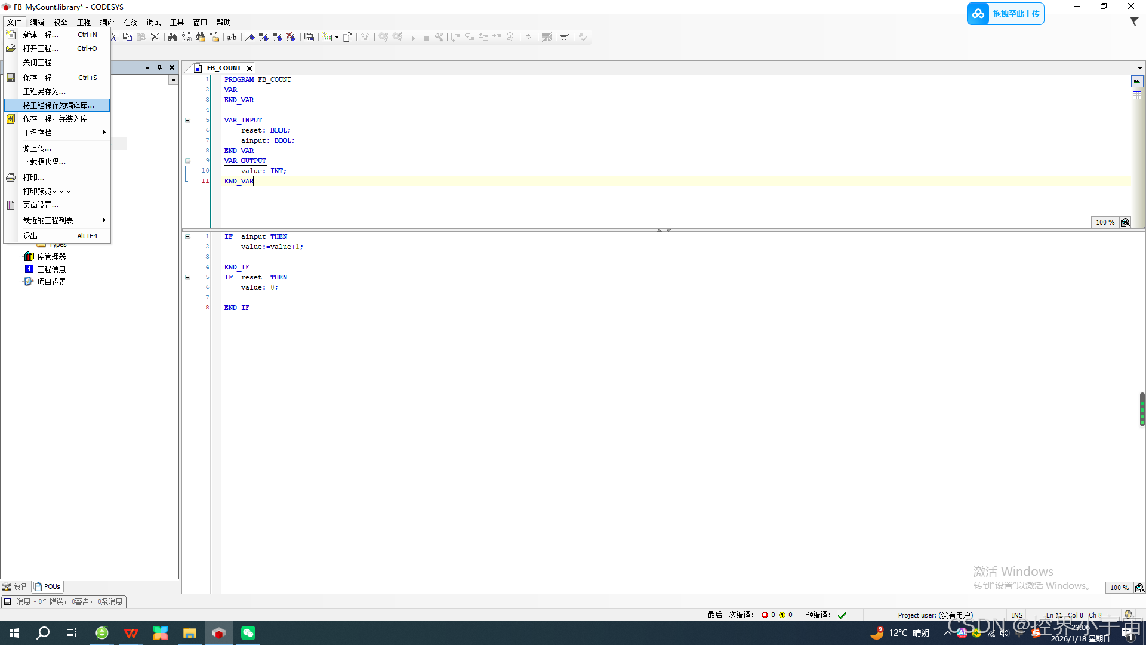Click the tabular view icon at editor right edge
This screenshot has width=1146, height=645.
coord(1136,95)
